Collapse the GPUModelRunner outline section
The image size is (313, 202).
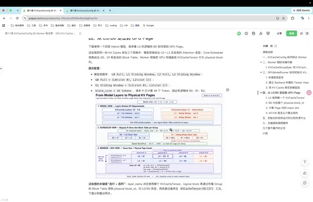click(261, 72)
